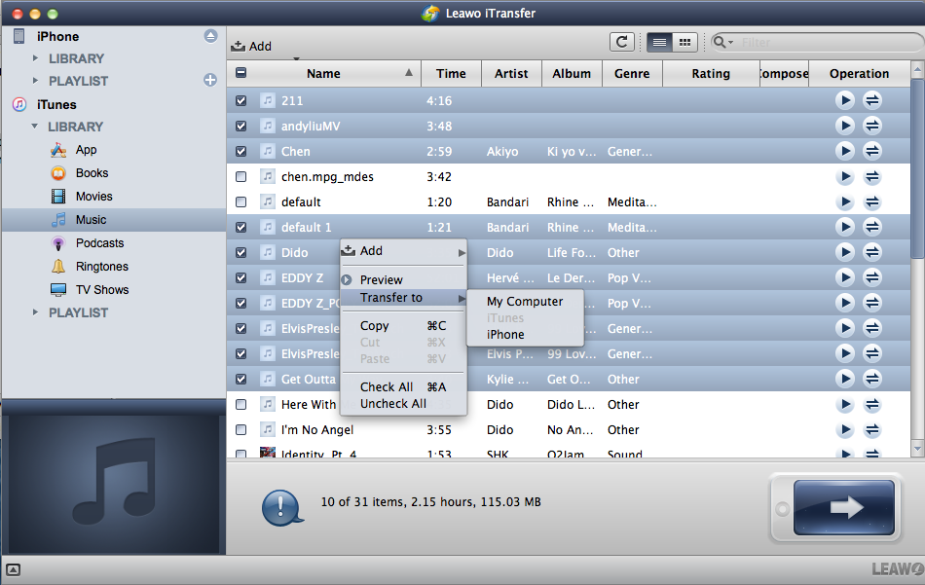Switch to grid view

click(x=685, y=42)
